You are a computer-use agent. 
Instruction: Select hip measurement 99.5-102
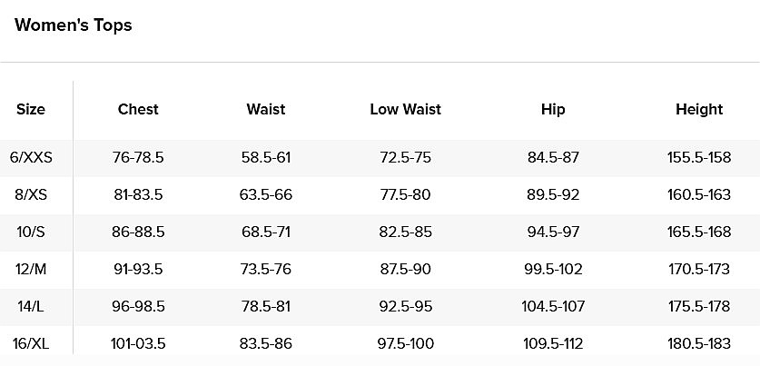click(x=553, y=270)
